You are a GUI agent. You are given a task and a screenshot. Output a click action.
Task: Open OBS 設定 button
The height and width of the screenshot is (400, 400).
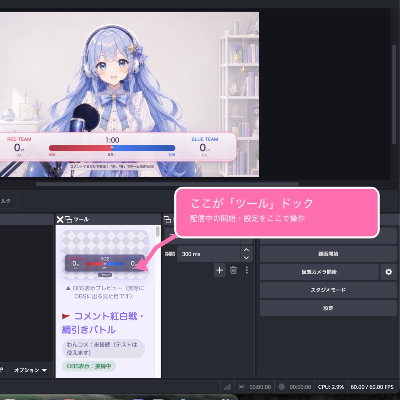coord(328,308)
